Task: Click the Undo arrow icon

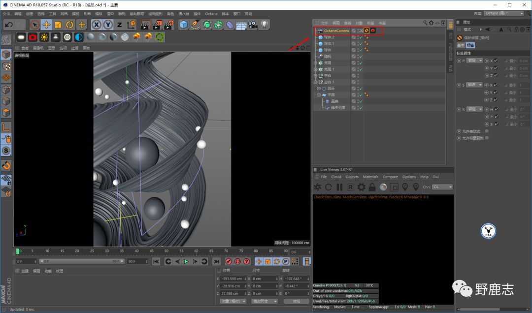Action: click(x=8, y=25)
